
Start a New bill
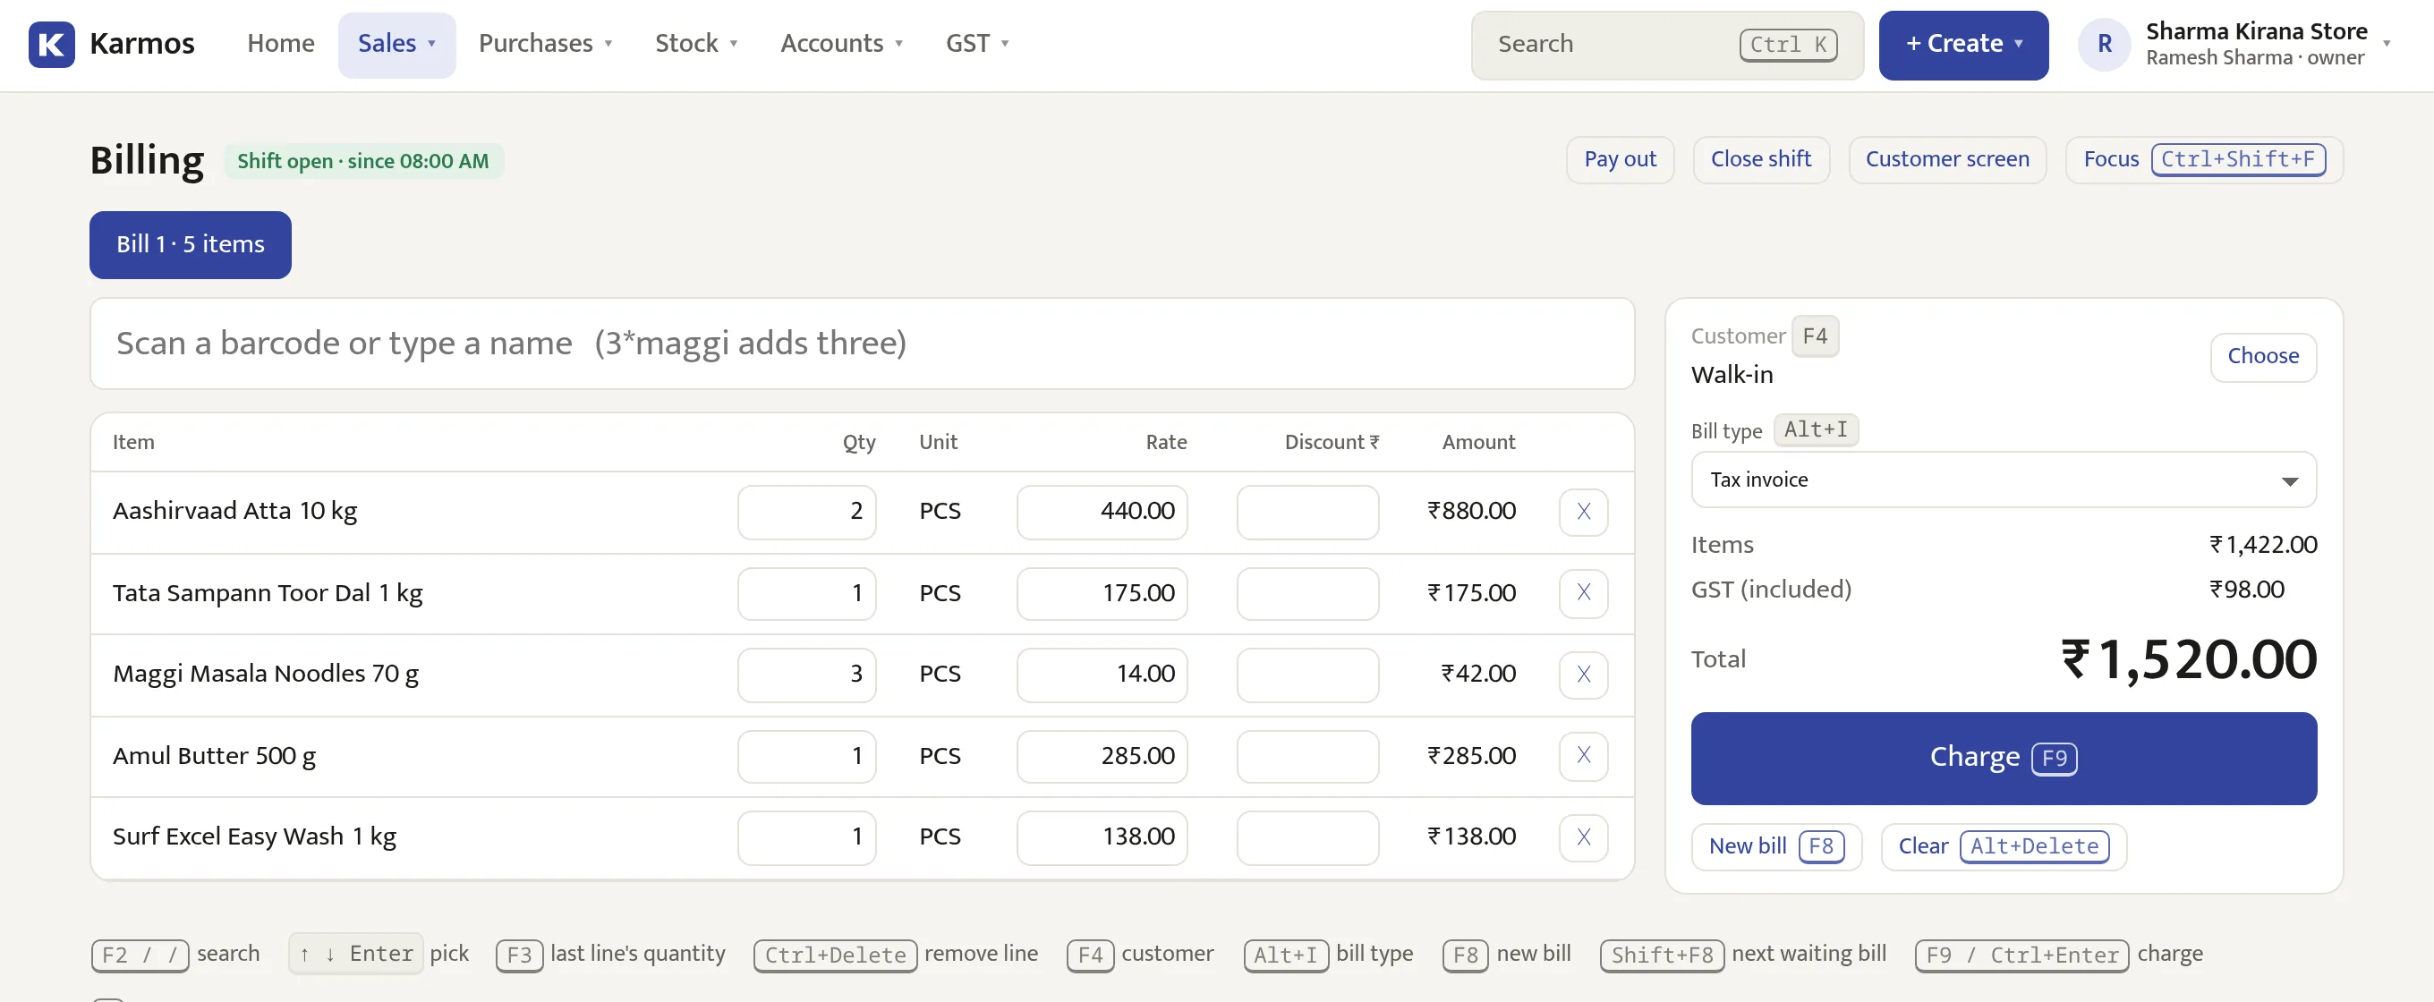pyautogui.click(x=1775, y=846)
